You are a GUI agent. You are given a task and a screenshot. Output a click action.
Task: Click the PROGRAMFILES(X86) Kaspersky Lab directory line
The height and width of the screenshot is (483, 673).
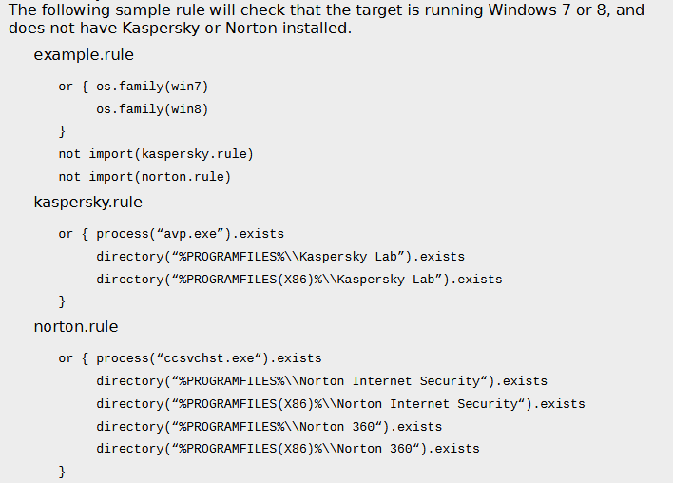click(299, 280)
